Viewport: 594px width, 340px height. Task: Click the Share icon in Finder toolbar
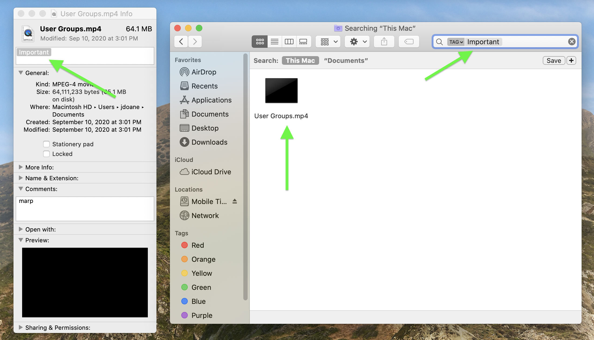[384, 41]
